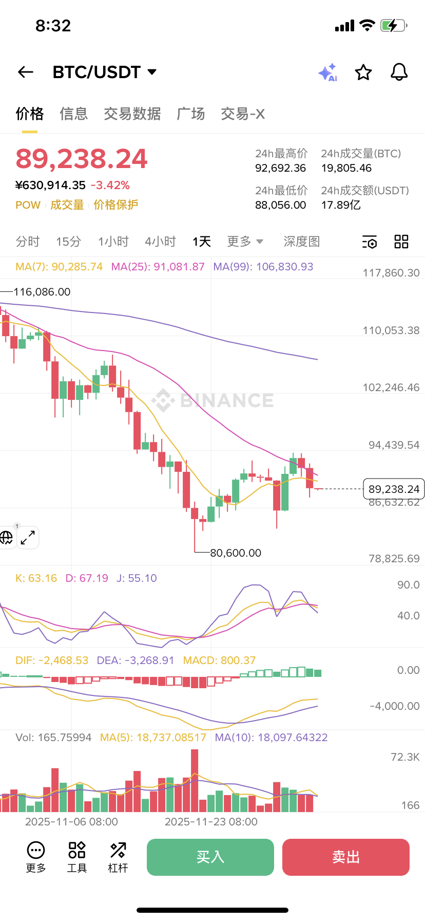This screenshot has width=425, height=921.
Task: Tap the 116,086.00 high marker on chart
Action: coord(42,292)
